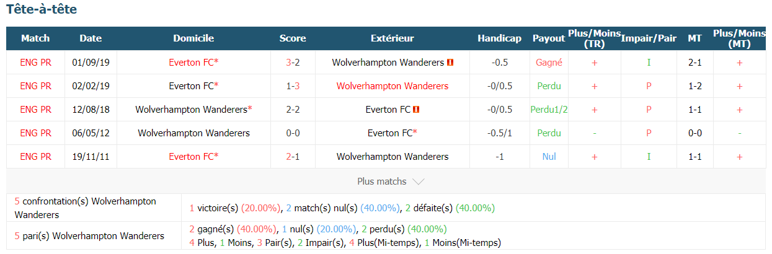The width and height of the screenshot is (772, 254).
Task: Click the Perdu1/2 payout on 12/08/18
Action: click(549, 110)
